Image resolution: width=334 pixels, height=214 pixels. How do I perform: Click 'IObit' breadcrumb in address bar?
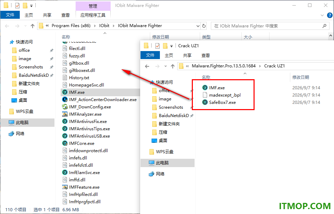pyautogui.click(x=104, y=26)
